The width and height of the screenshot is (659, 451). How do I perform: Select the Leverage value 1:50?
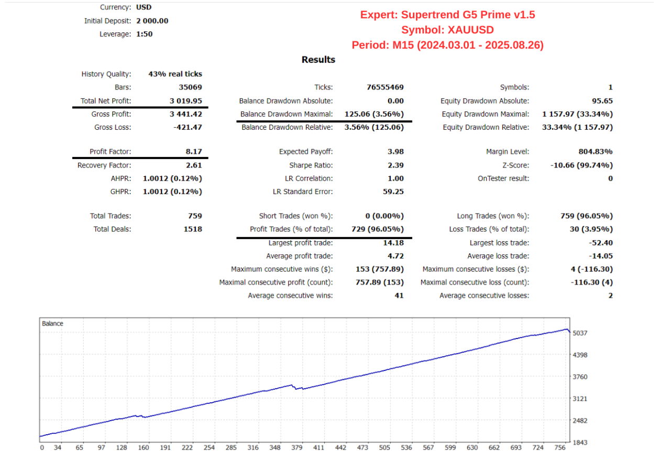[x=145, y=34]
